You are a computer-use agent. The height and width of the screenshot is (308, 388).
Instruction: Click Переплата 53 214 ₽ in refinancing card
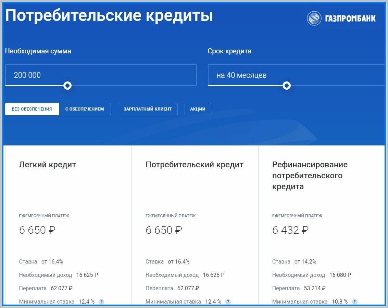[x=299, y=288]
